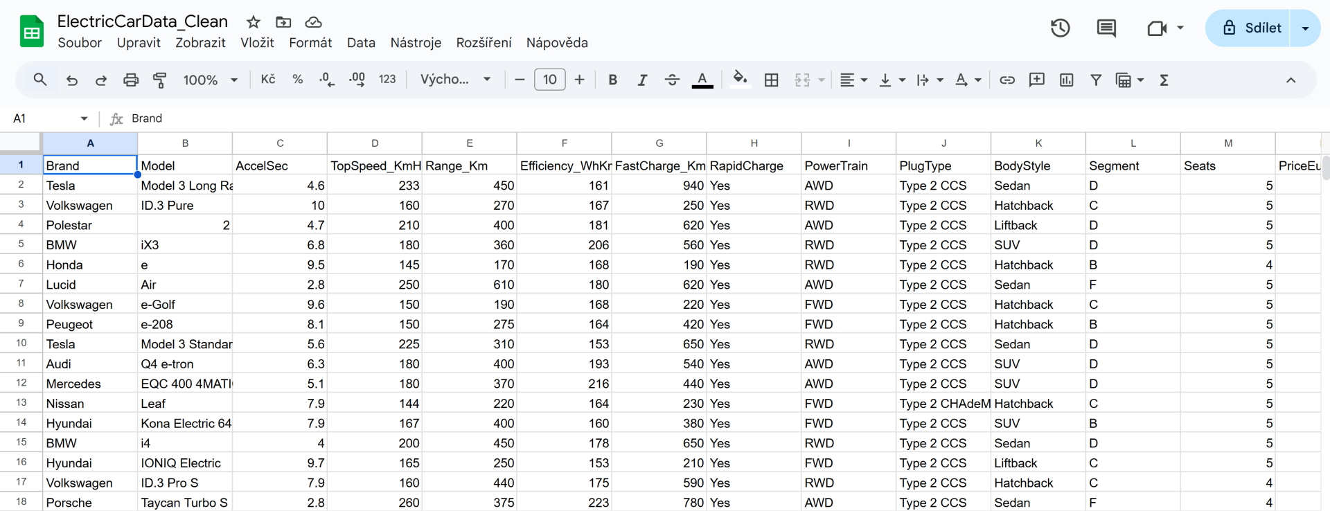Viewport: 1330px width, 511px height.
Task: Decrease font size minus button
Action: (x=520, y=80)
